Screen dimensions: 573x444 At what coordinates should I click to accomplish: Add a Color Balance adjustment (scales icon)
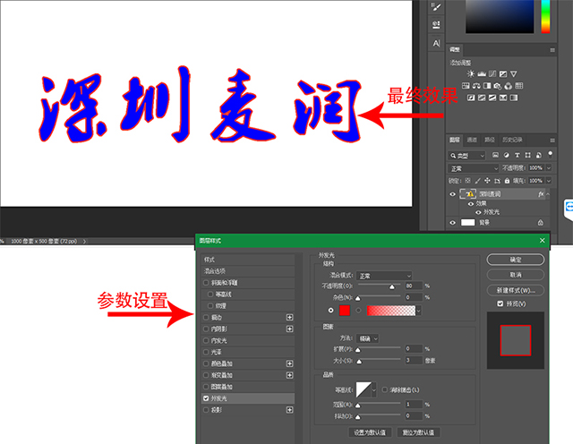(476, 86)
